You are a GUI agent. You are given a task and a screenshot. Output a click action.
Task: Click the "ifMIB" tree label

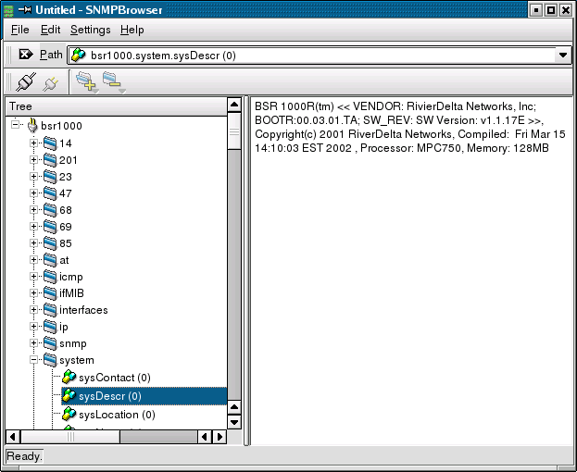(x=71, y=293)
